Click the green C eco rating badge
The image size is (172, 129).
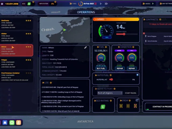coord(103,107)
